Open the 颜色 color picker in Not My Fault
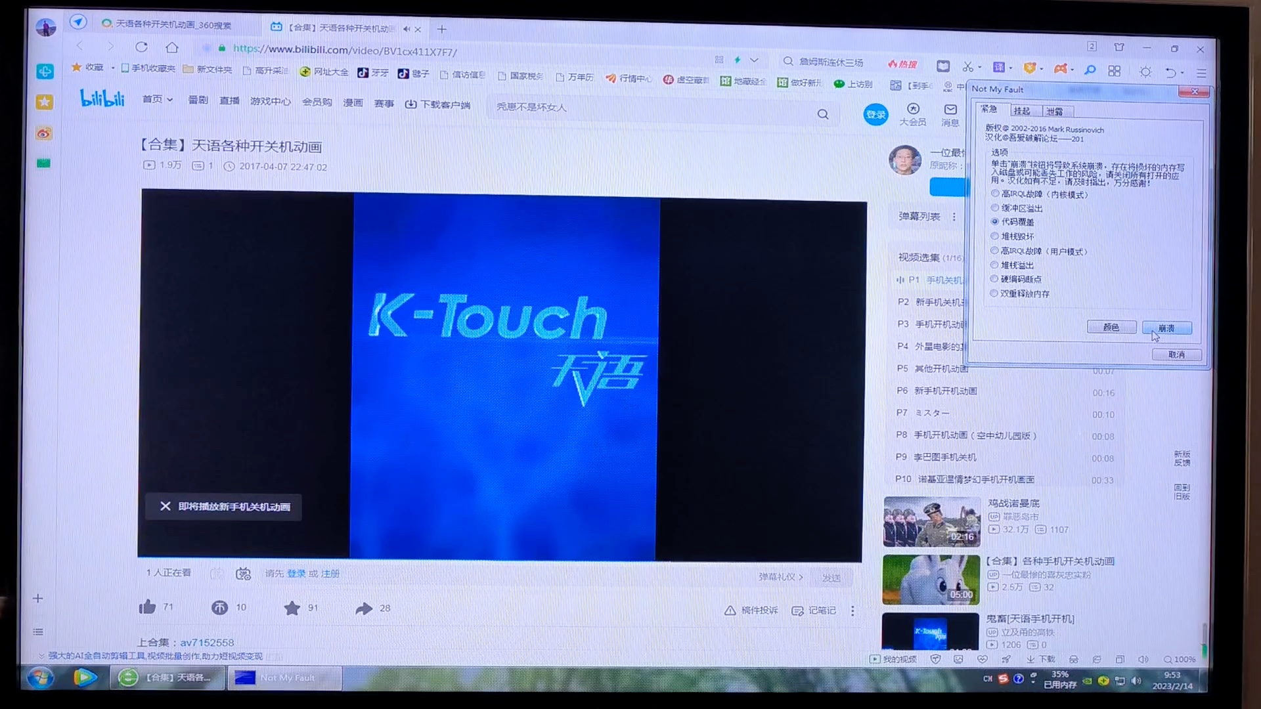1261x709 pixels. tap(1111, 327)
